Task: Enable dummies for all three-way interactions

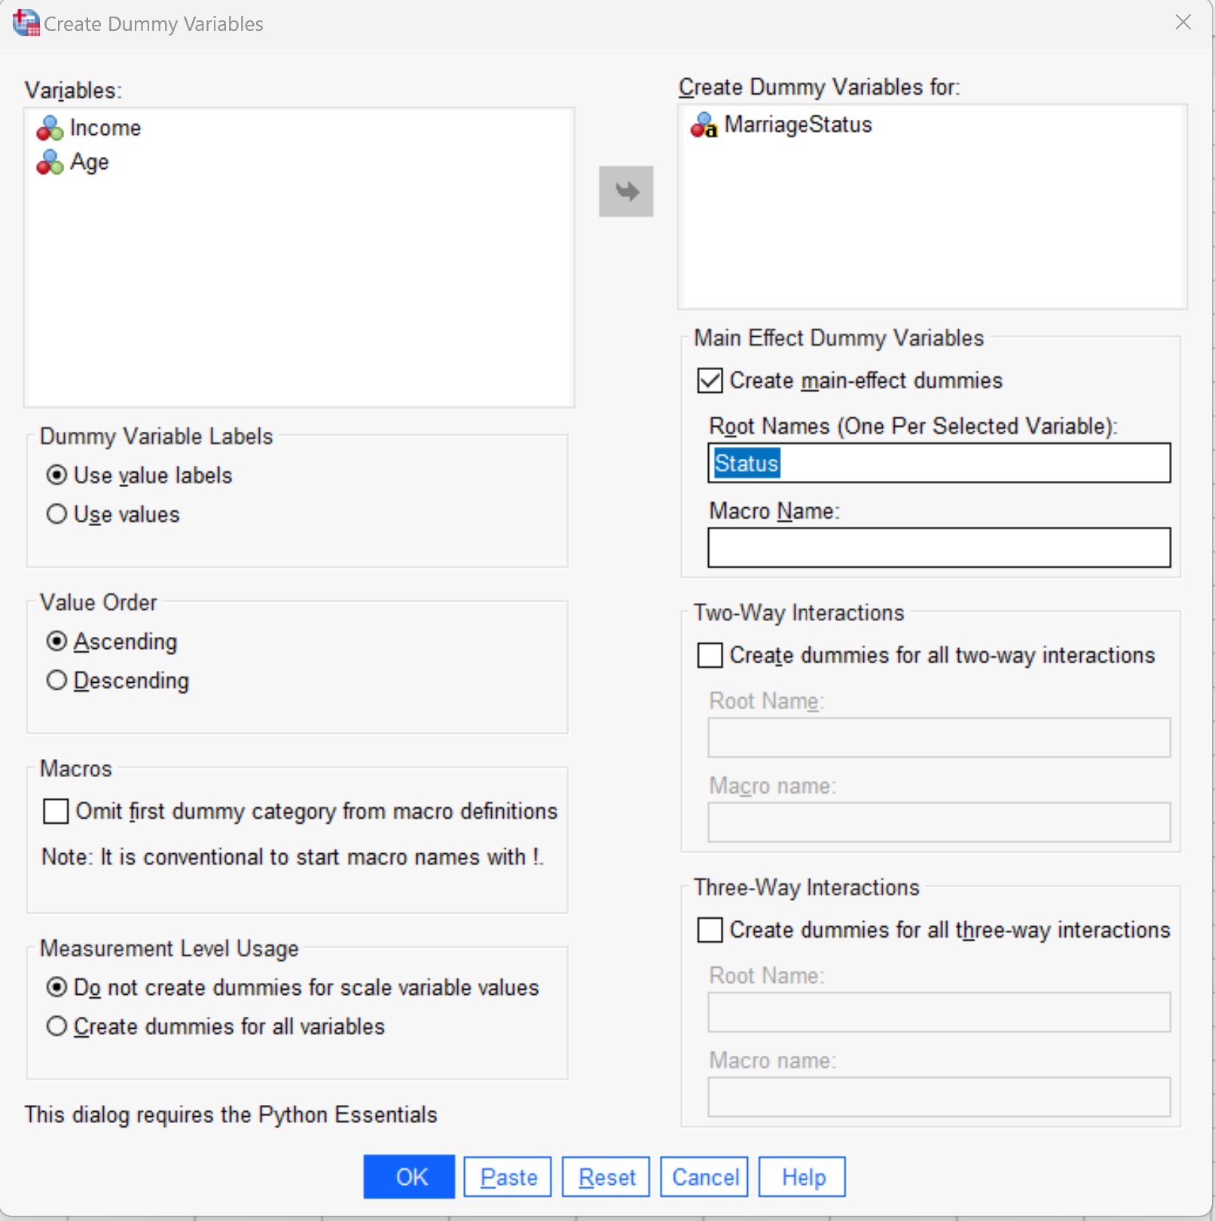Action: [x=709, y=929]
